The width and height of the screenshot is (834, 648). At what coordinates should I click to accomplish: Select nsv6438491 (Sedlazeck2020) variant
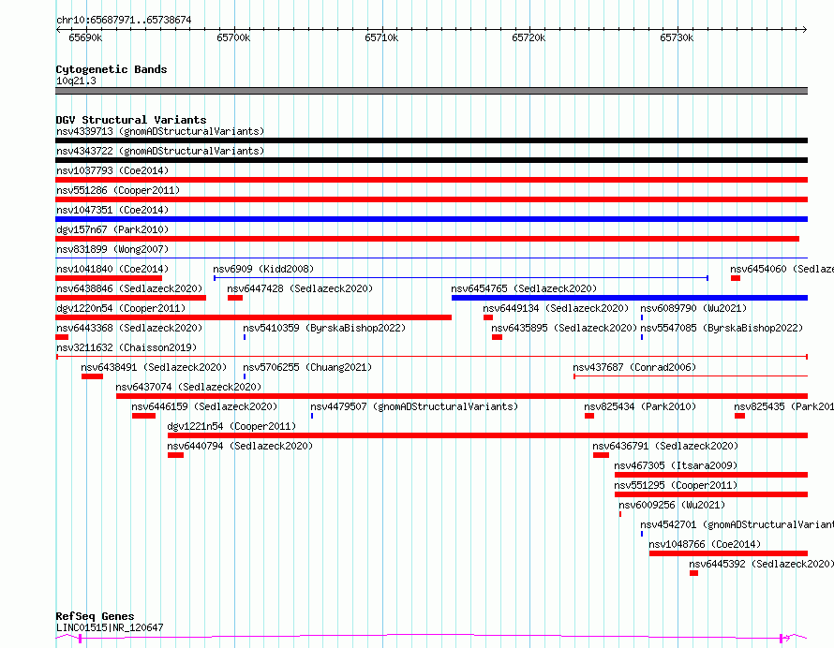point(154,367)
